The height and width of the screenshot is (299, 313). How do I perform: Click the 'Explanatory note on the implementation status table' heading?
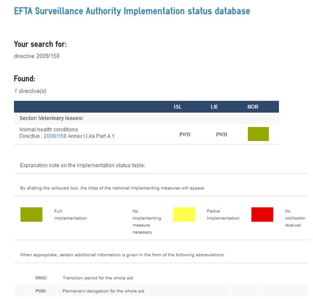tap(83, 165)
